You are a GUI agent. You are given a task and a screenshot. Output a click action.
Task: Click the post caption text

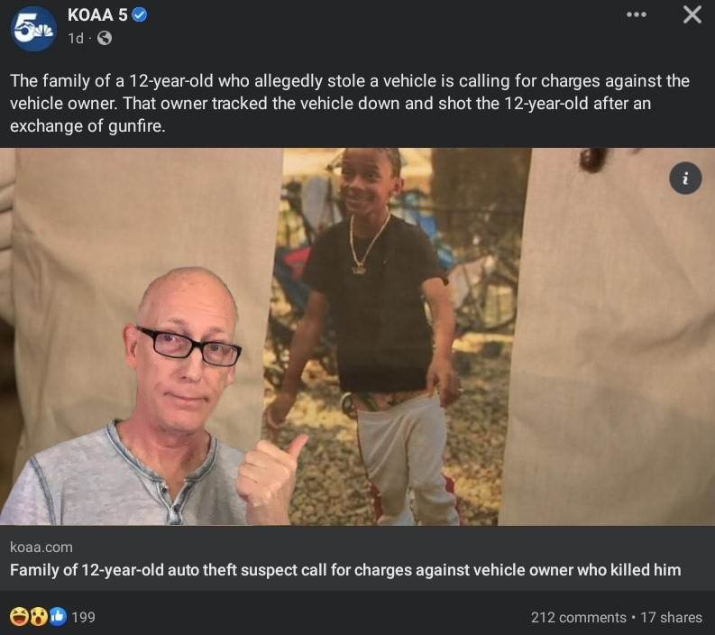tap(350, 103)
